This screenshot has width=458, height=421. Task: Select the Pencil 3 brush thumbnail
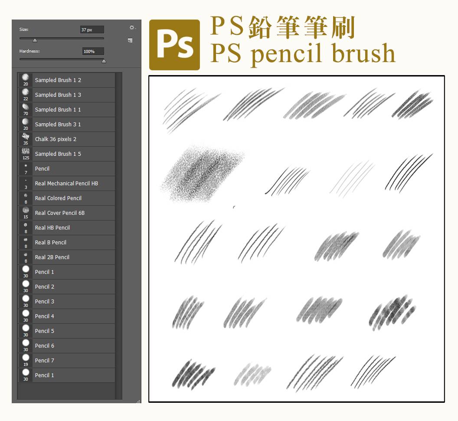(26, 301)
